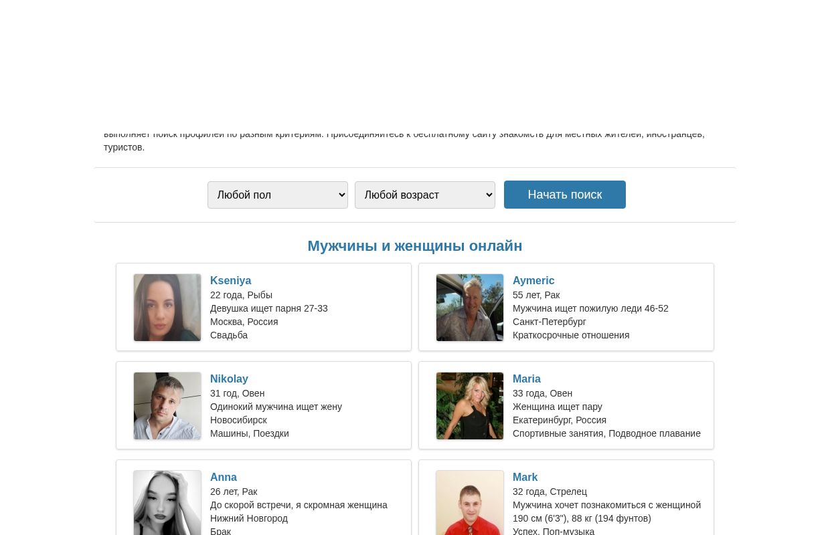Open Nikolay's profile name link
Image resolution: width=830 pixels, height=535 pixels.
[x=229, y=379]
